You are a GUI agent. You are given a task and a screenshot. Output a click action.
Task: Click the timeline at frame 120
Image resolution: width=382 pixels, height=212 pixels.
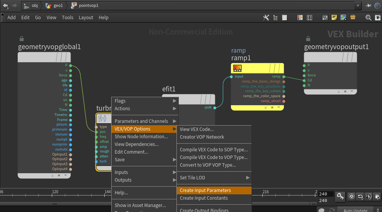(x=52, y=195)
